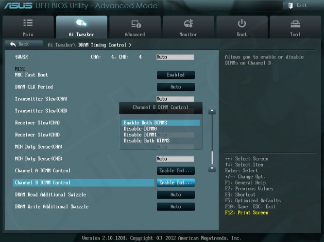This screenshot has height=242, width=324.
Task: Click DRAM Timing Control breadcrumb text
Action: pyautogui.click(x=102, y=45)
